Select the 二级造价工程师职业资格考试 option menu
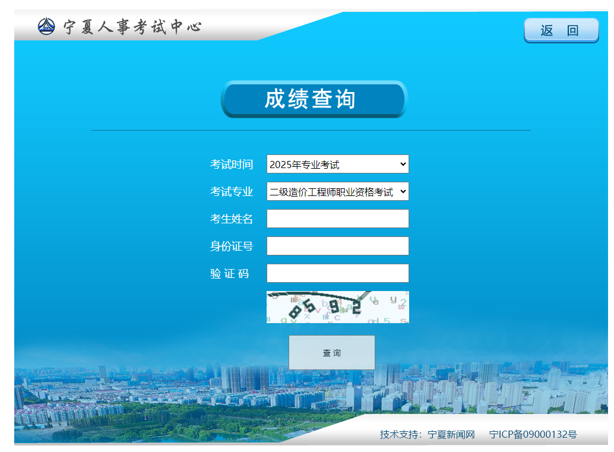 click(337, 191)
